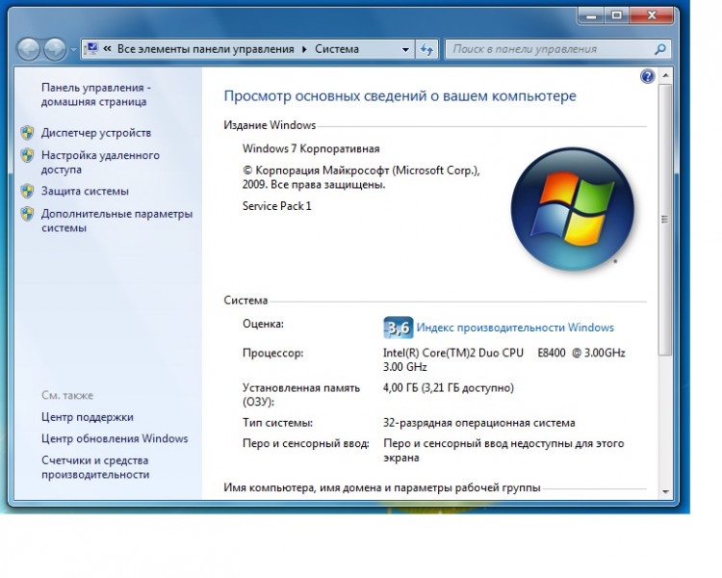722x578 pixels.
Task: Click the control panel icon in address bar
Action: (x=92, y=49)
